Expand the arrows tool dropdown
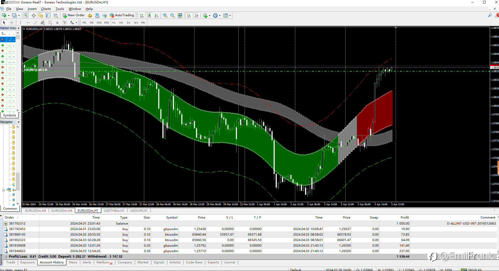Screen dimensions: 499x271 [x=76, y=23]
